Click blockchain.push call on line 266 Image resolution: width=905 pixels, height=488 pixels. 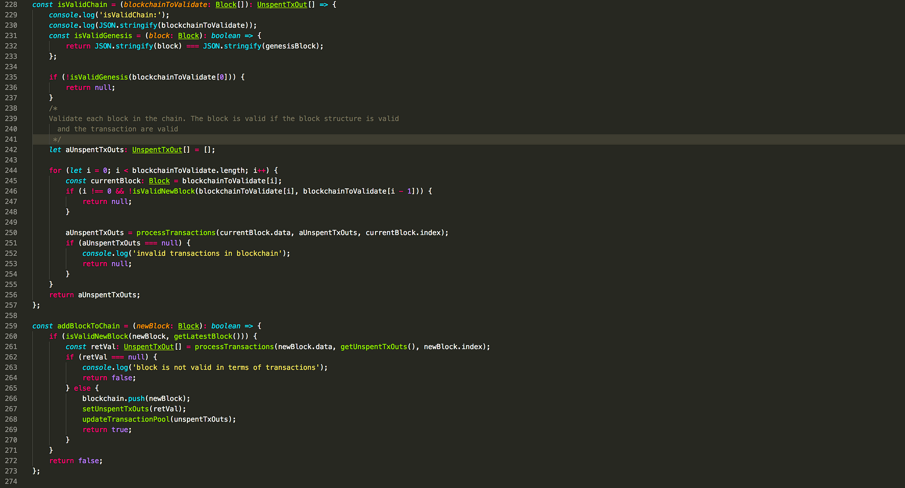(114, 399)
